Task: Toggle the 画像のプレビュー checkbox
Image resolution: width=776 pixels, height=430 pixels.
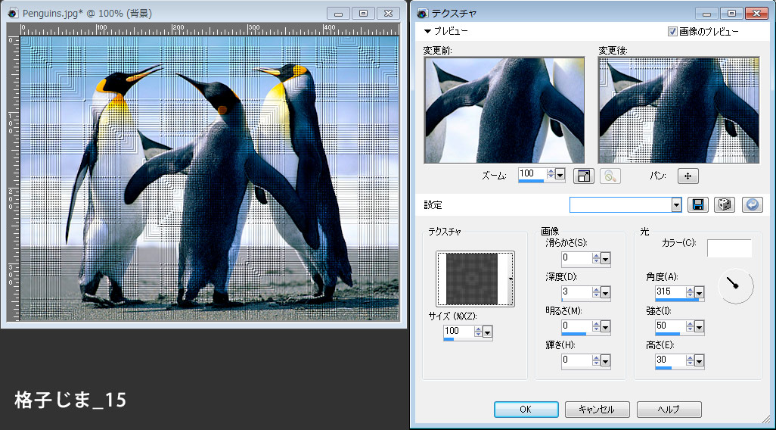Action: click(x=672, y=32)
